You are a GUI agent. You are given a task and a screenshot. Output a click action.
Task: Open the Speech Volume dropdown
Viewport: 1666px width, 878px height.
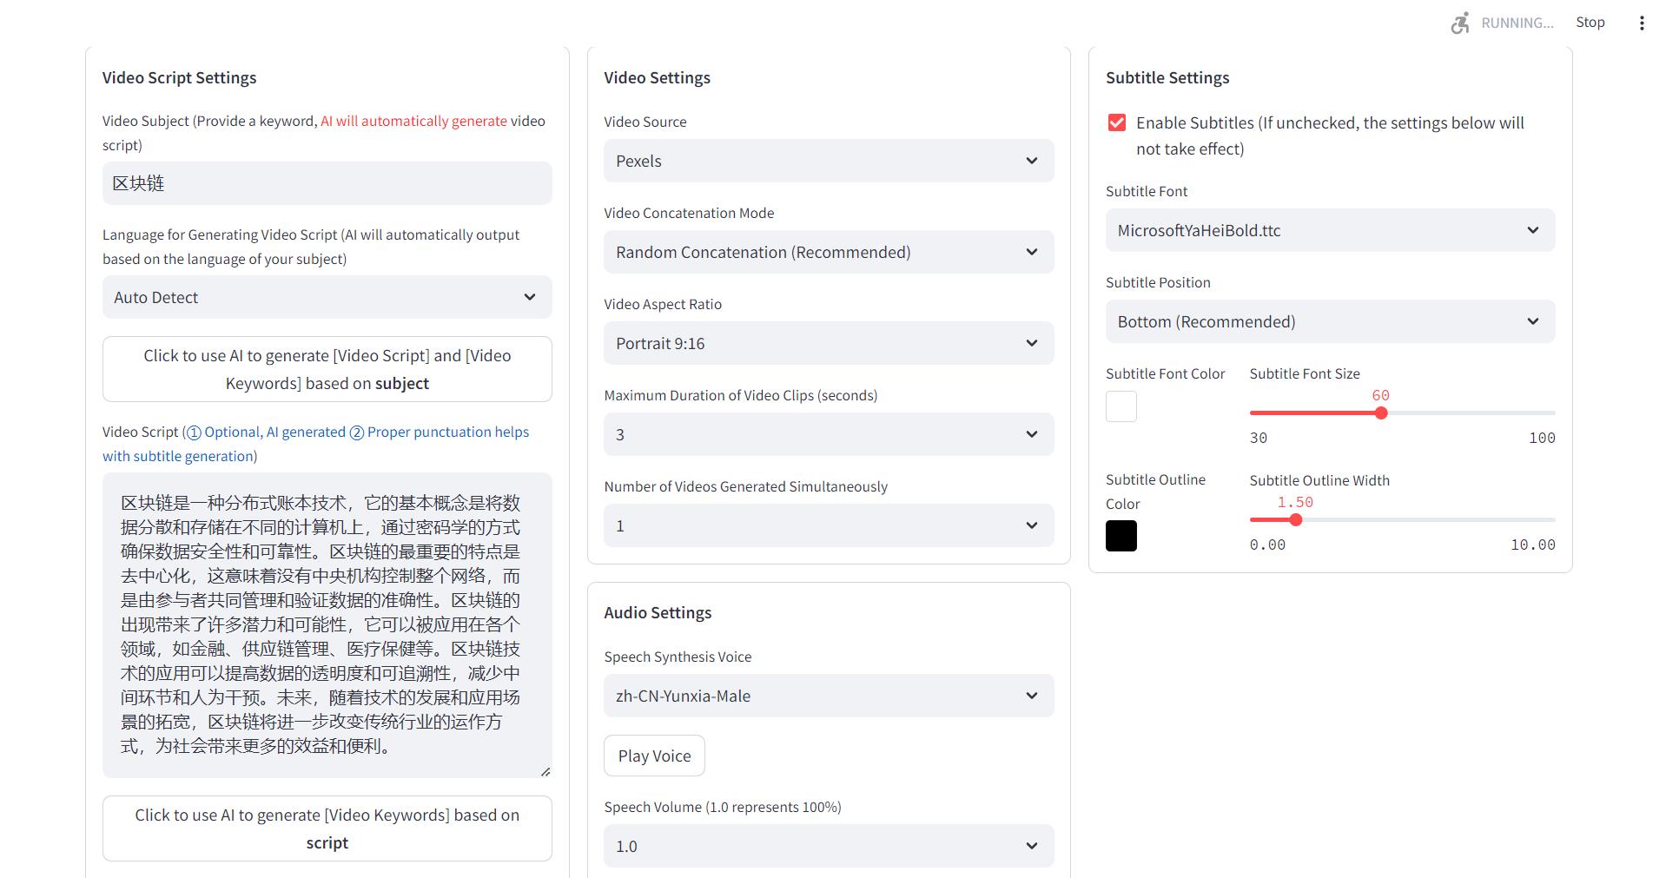pos(829,846)
